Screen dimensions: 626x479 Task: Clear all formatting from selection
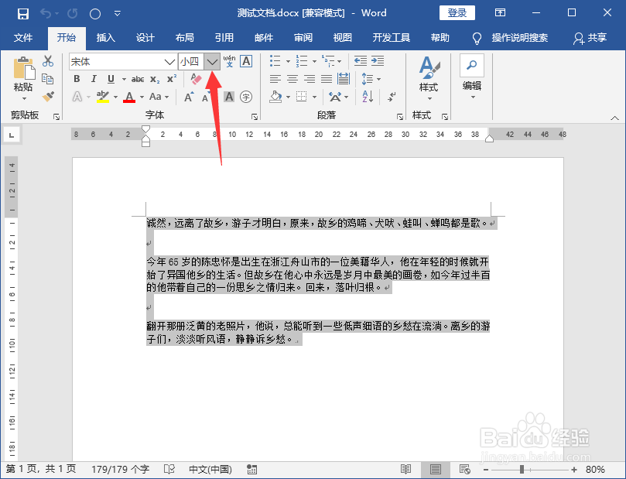[195, 77]
